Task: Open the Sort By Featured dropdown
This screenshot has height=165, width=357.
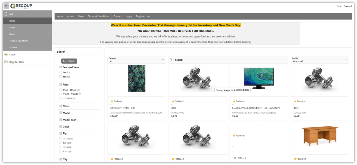Action: click(x=320, y=60)
